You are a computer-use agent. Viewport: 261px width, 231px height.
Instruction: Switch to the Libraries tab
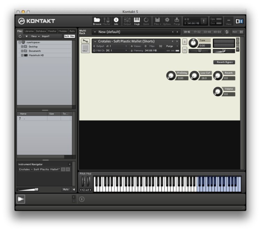tap(29, 31)
